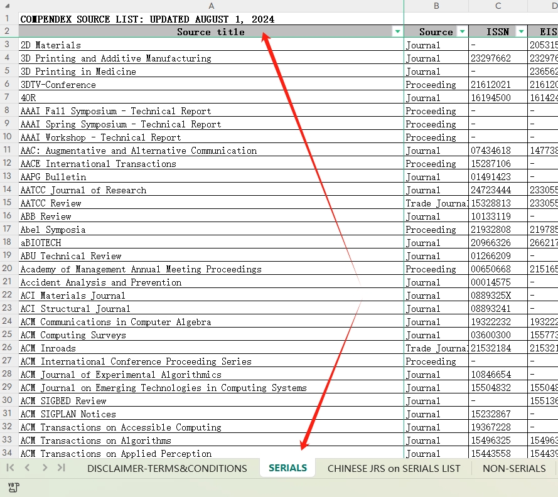Viewport: 558px width, 497px height.
Task: Select the 4OR cell
Action: pos(211,97)
